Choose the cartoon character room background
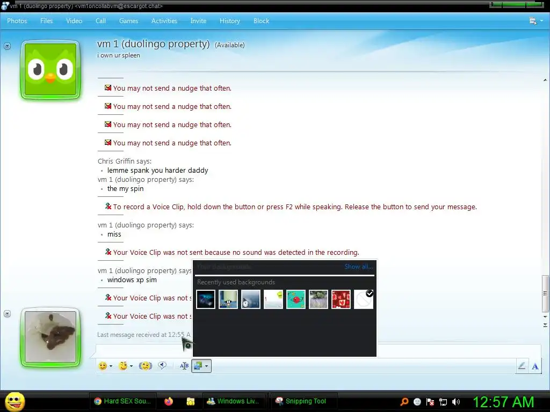The height and width of the screenshot is (412, 550). (228, 299)
